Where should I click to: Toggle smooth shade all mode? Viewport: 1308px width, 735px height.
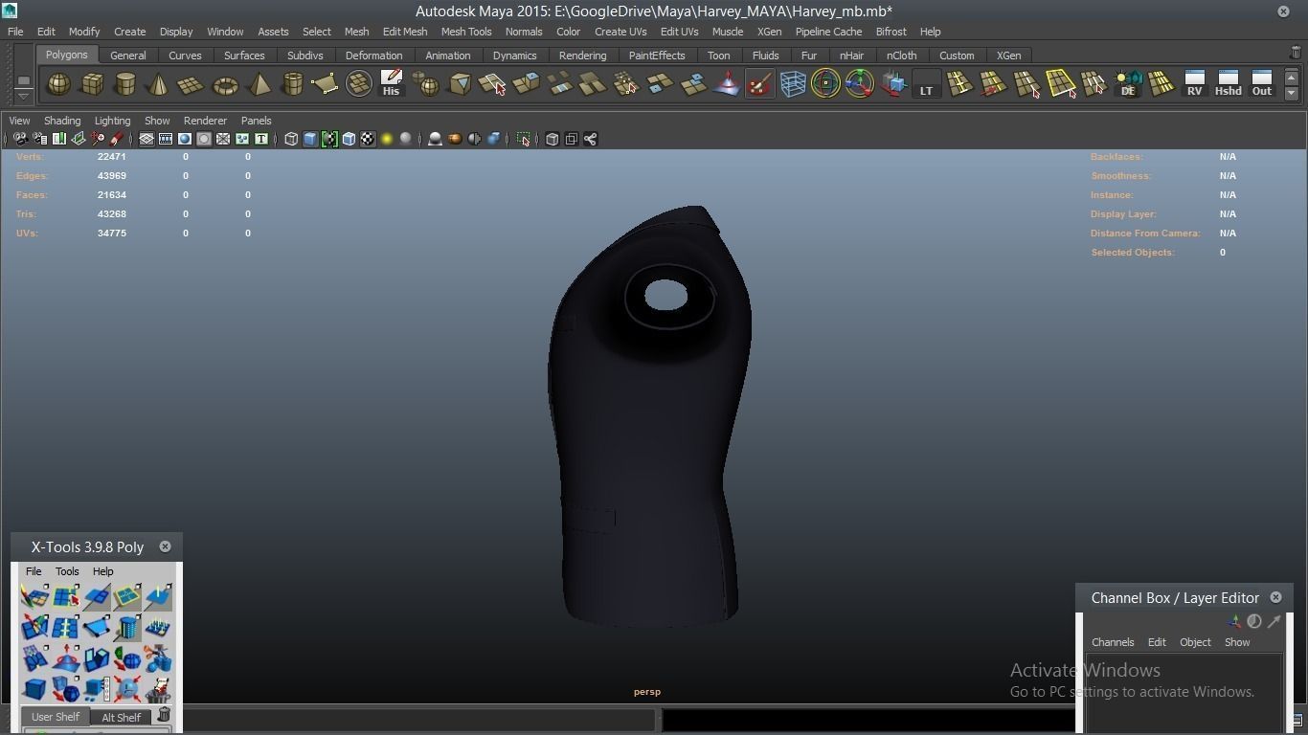point(310,139)
